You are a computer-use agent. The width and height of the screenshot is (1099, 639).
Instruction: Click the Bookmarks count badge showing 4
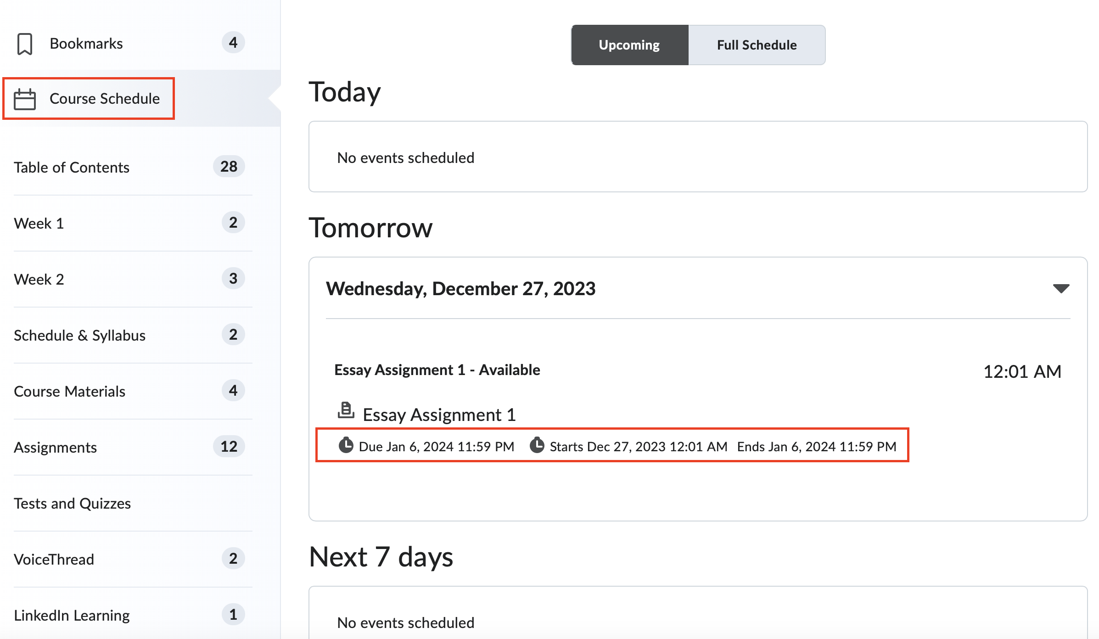(x=233, y=43)
